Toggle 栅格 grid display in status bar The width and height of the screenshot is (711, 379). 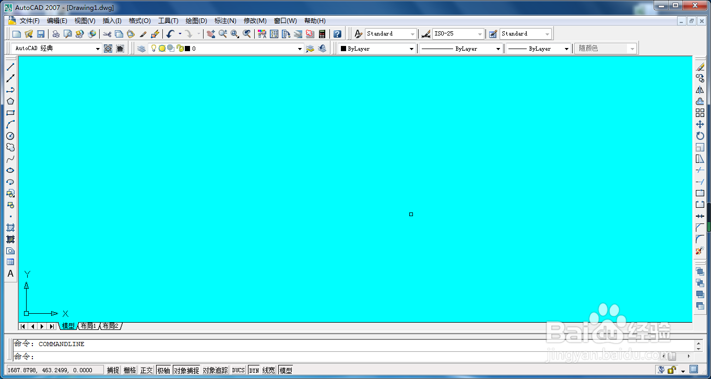tap(130, 370)
